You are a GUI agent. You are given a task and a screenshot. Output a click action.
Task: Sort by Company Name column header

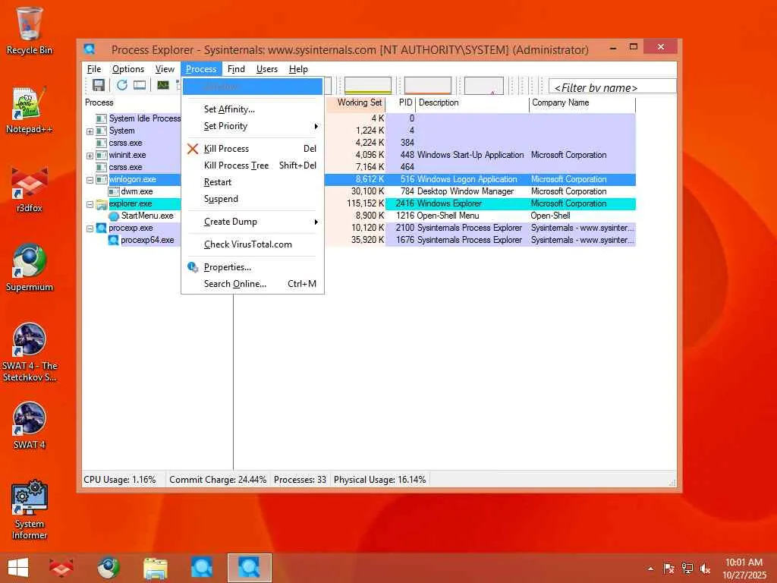[x=582, y=103]
